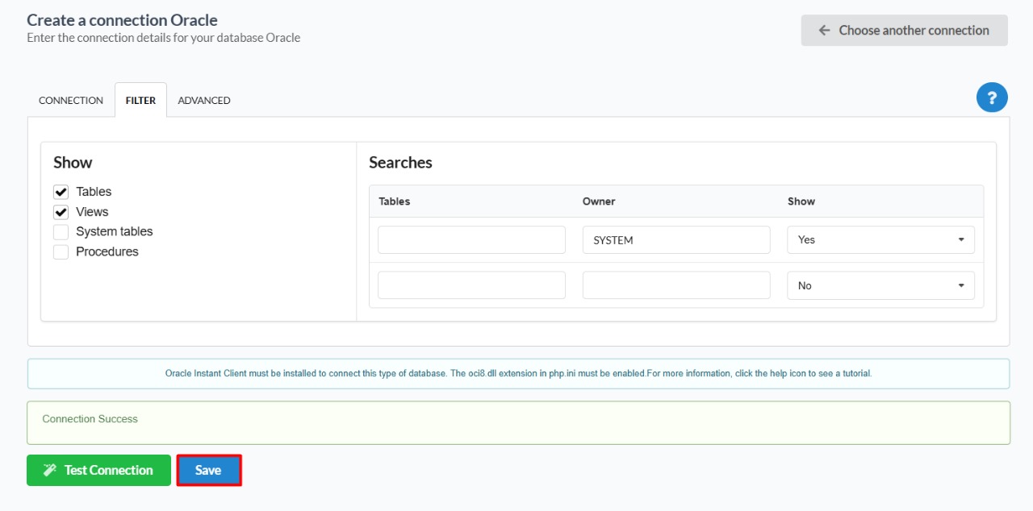Click the blue Save button
This screenshot has width=1033, height=511.
click(x=208, y=471)
